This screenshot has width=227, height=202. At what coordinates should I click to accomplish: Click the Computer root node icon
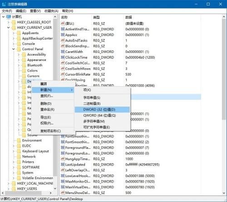click(x=9, y=17)
